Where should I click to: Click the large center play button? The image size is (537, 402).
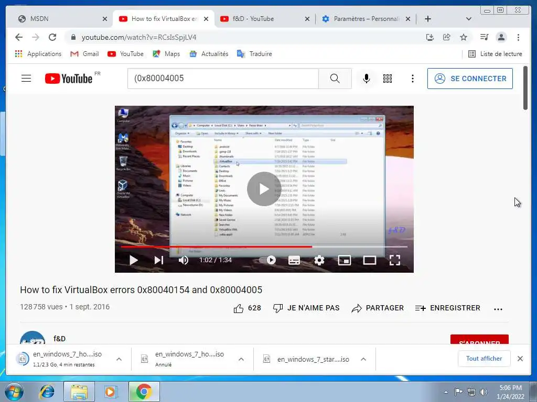coord(263,188)
